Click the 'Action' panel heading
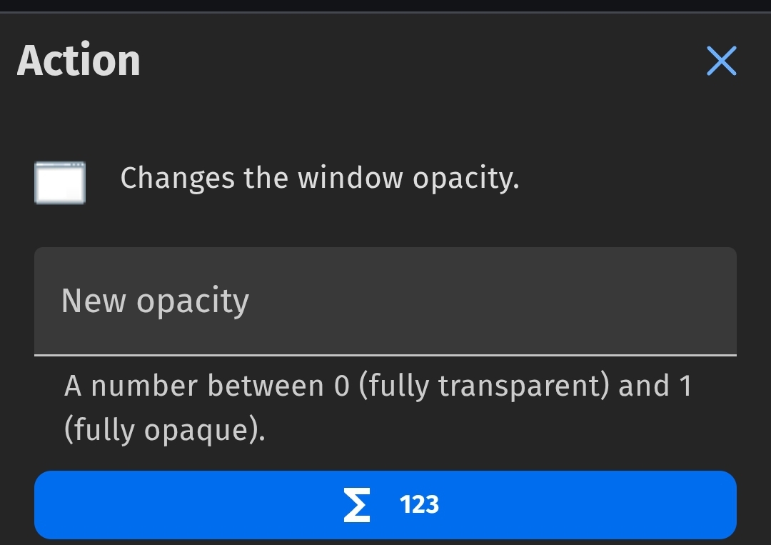The width and height of the screenshot is (771, 545). [x=79, y=60]
